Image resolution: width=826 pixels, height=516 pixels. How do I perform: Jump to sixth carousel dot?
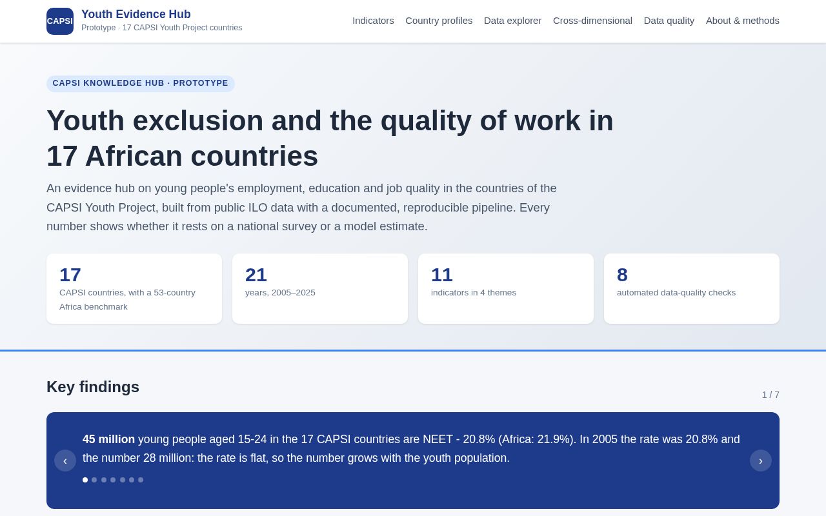tap(132, 480)
